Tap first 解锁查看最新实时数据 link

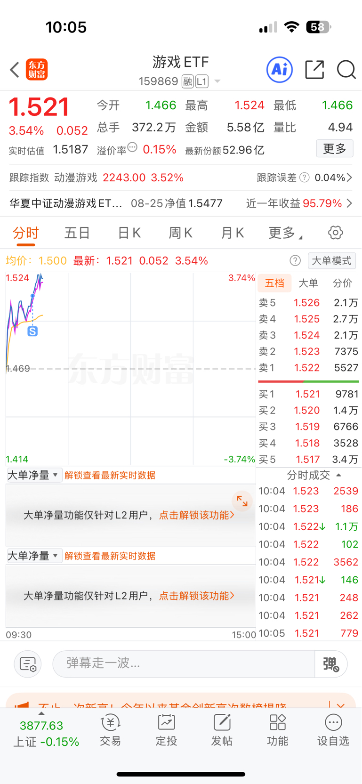(x=110, y=475)
